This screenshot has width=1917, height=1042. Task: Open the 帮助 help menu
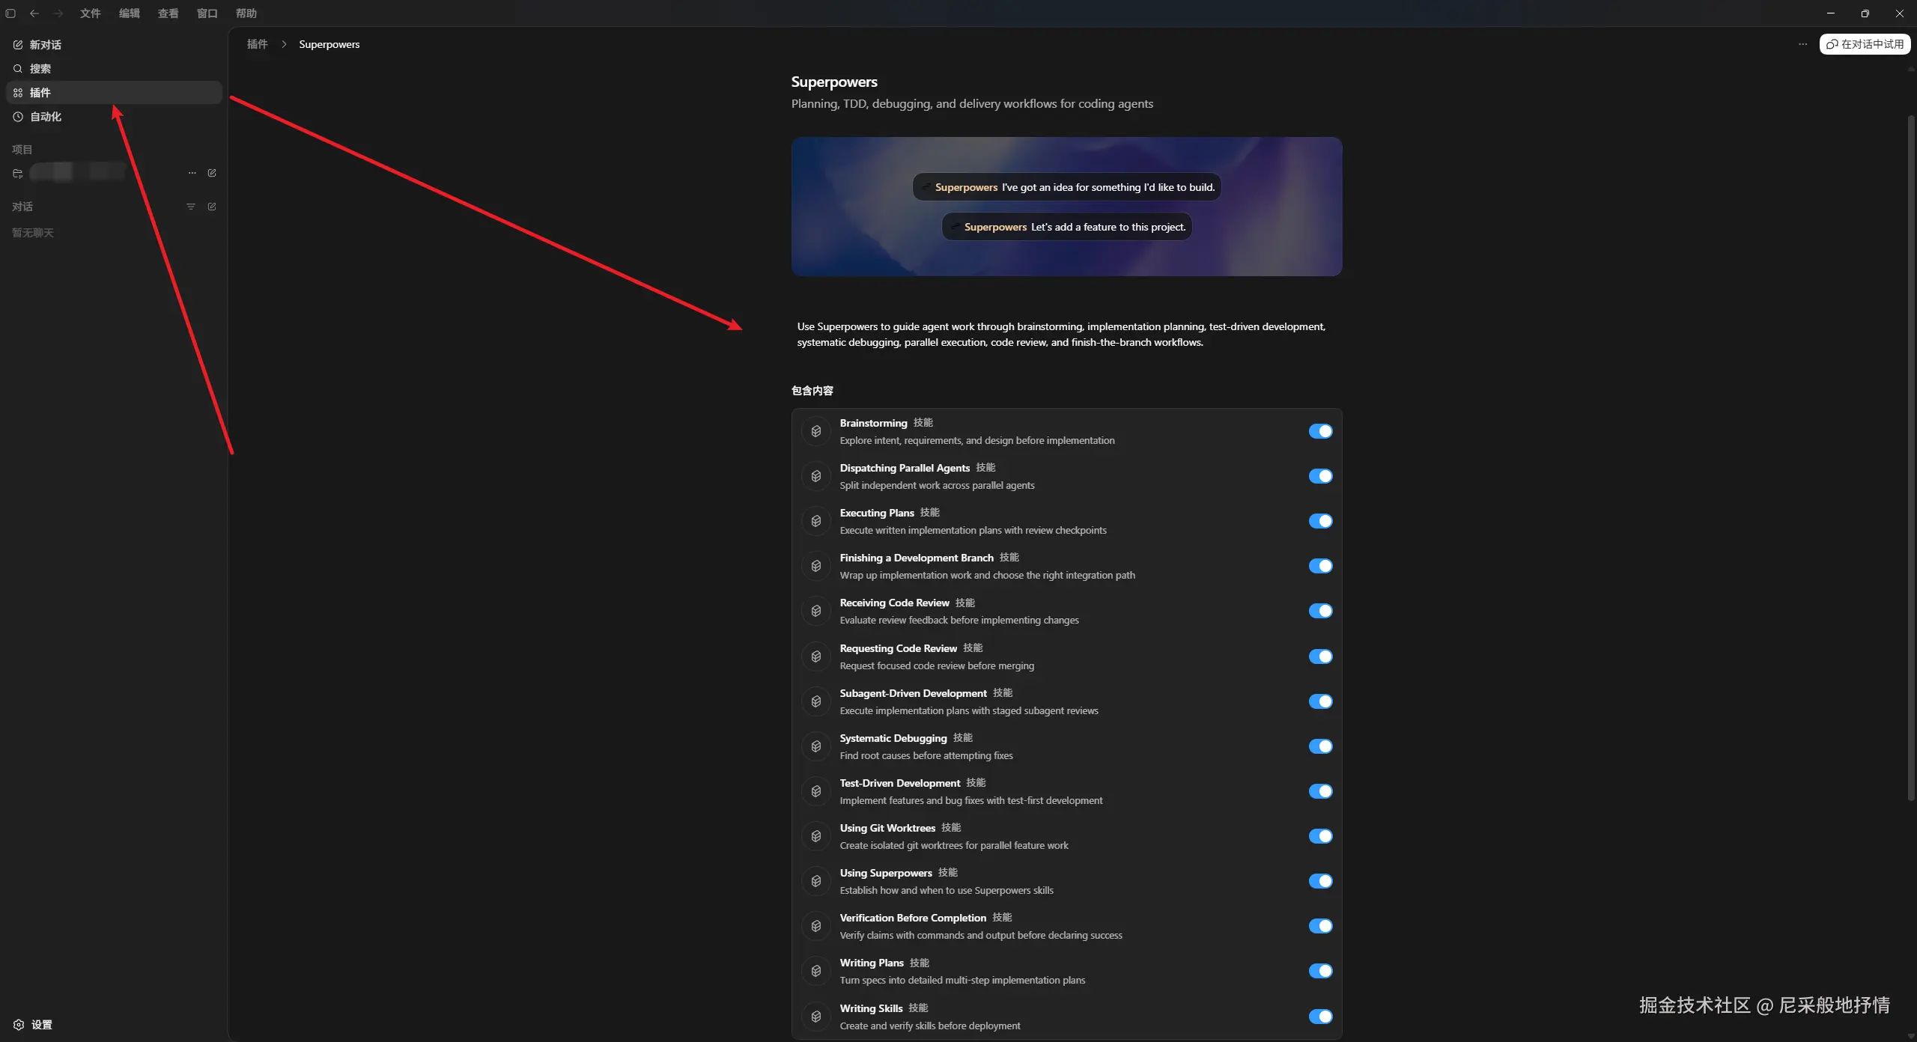point(246,13)
